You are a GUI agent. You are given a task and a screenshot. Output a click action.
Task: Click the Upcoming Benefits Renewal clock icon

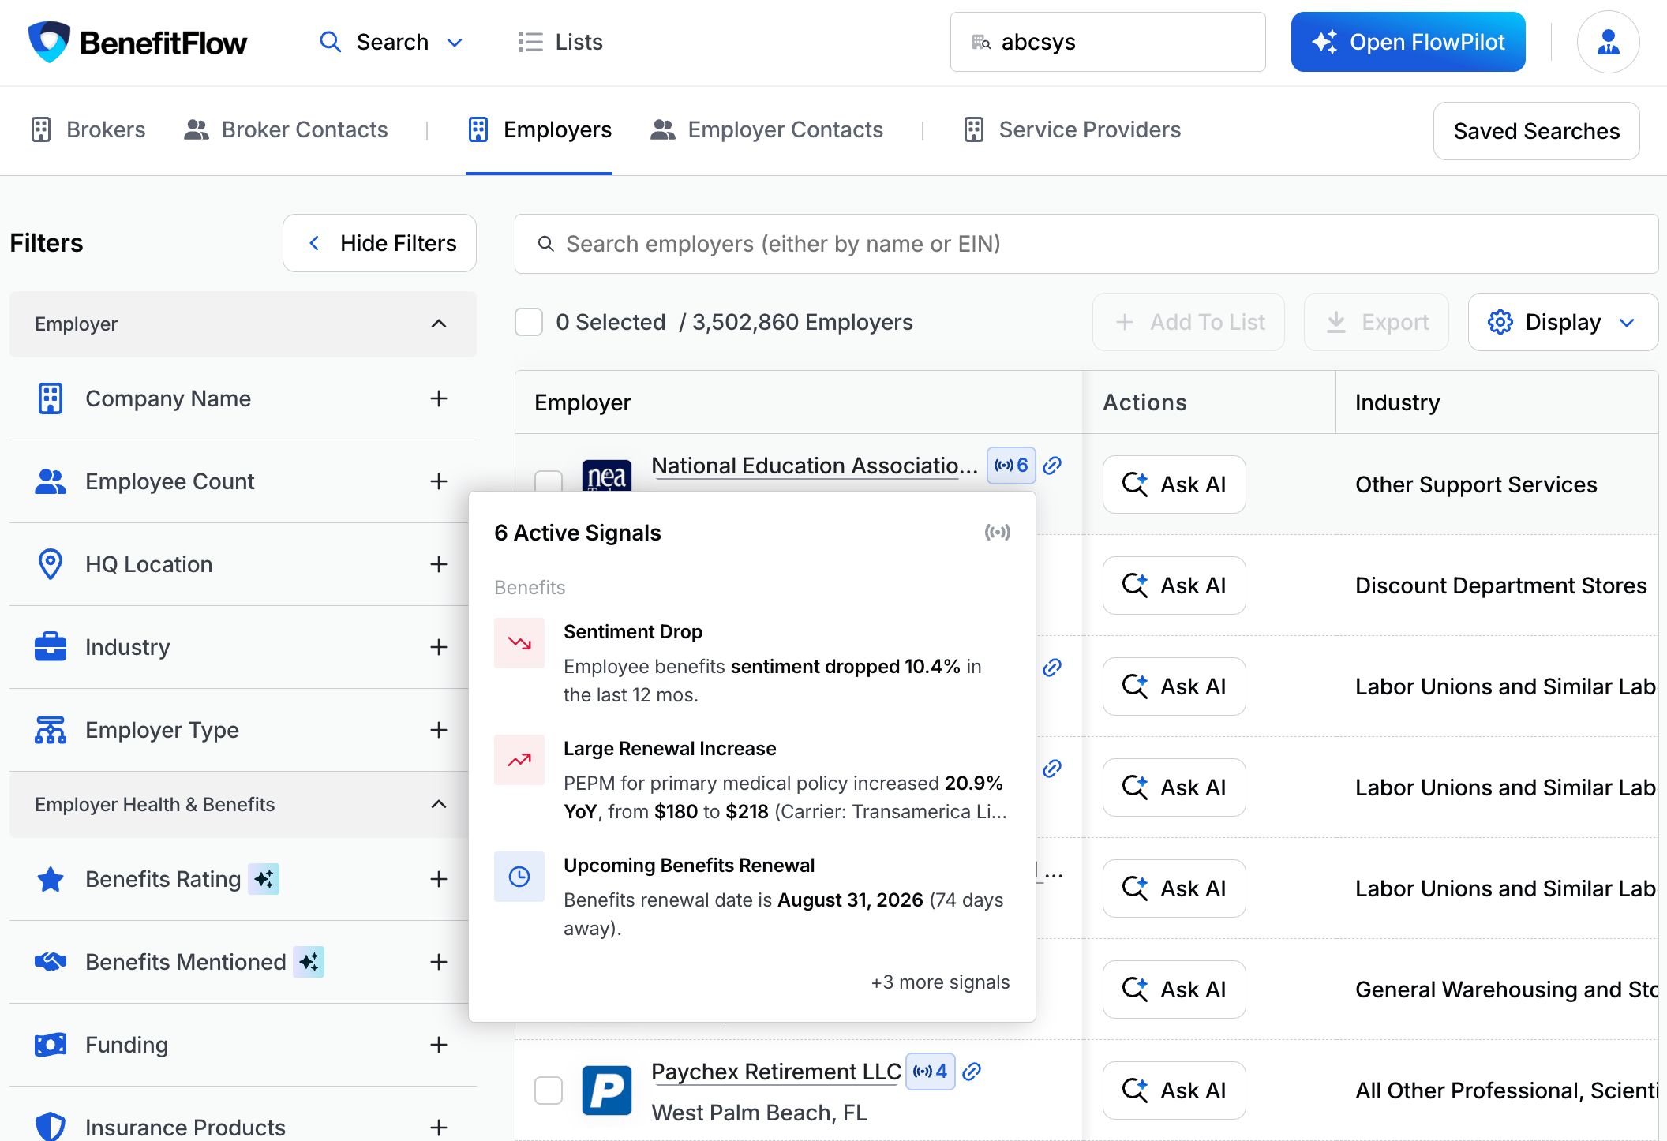point(519,877)
